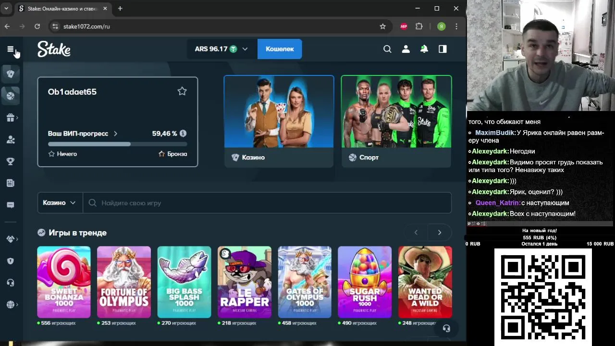
Task: Bookmark this page star in address bar
Action: point(382,26)
